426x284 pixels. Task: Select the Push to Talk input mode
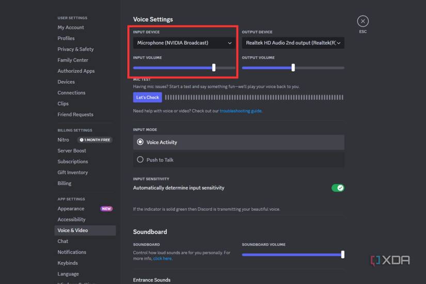pos(239,160)
